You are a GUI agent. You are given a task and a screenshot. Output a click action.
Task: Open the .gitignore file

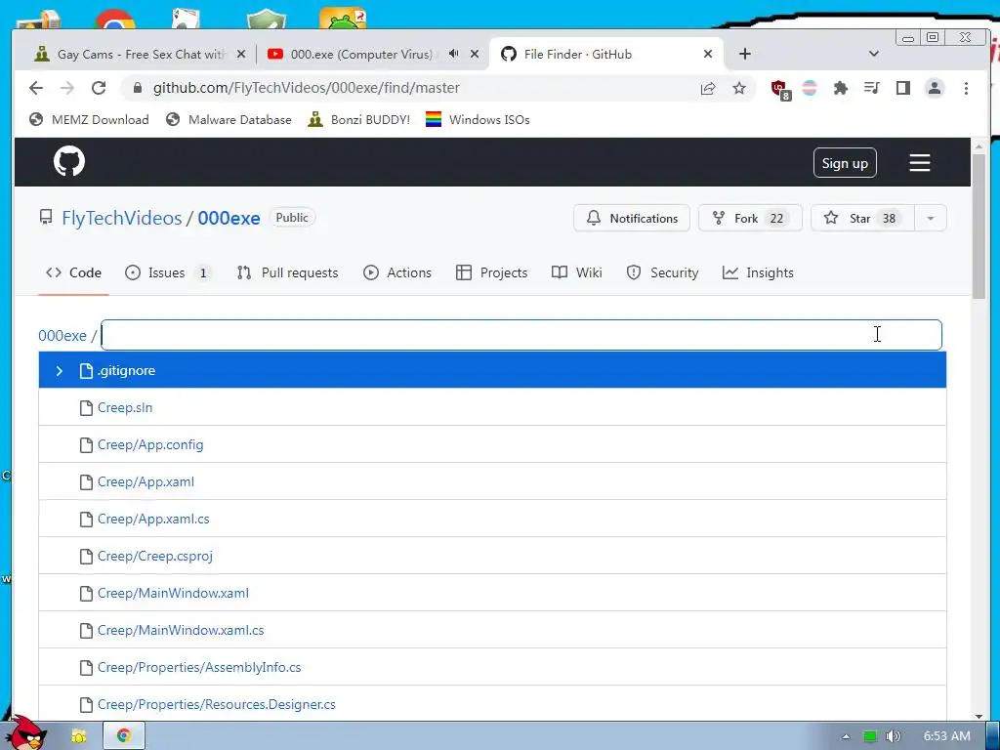point(126,370)
